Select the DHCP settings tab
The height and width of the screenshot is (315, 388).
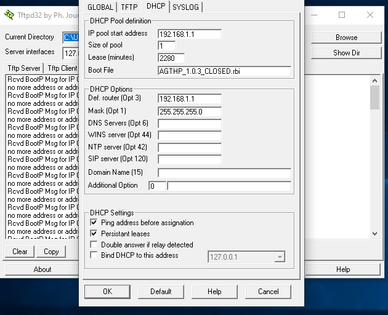point(156,6)
